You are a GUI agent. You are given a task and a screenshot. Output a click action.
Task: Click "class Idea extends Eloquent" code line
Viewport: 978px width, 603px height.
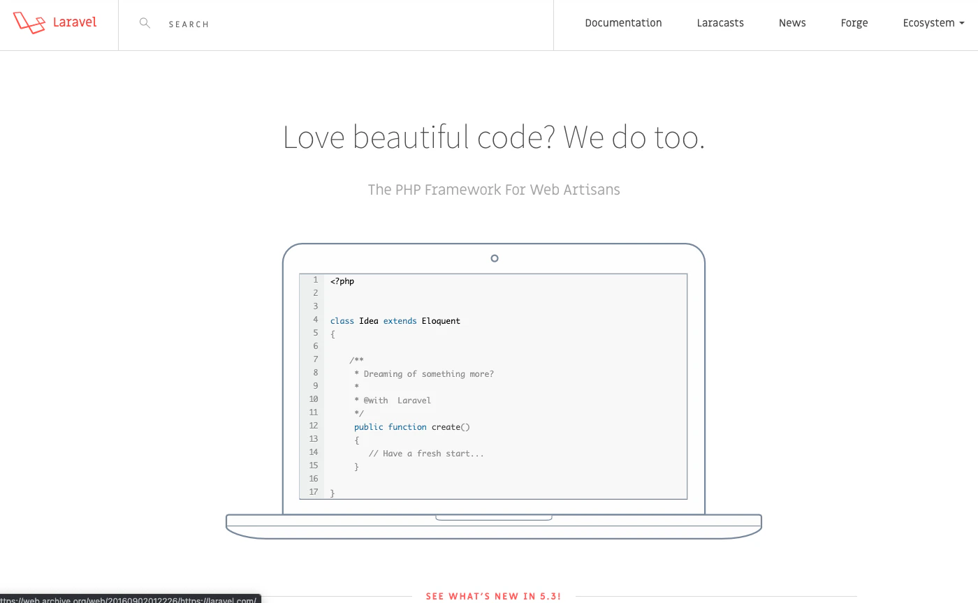(x=395, y=321)
